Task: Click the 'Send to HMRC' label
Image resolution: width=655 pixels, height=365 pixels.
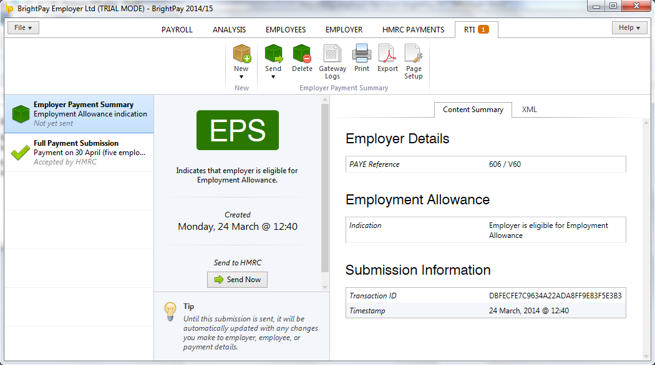Action: click(237, 263)
